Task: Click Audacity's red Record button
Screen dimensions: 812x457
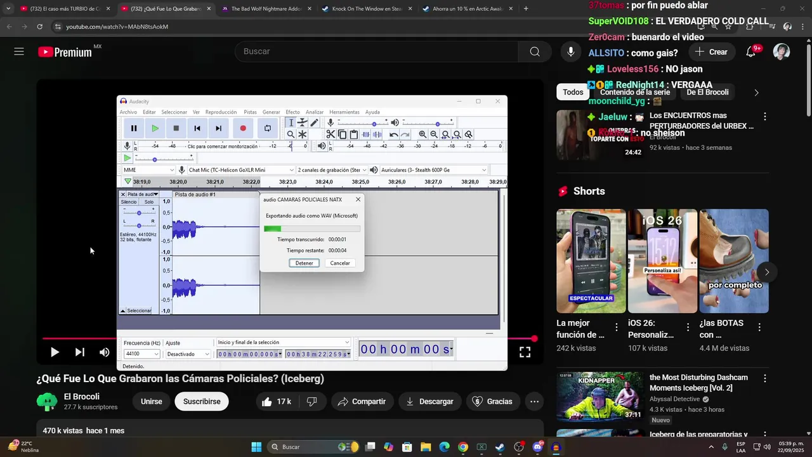Action: [243, 128]
